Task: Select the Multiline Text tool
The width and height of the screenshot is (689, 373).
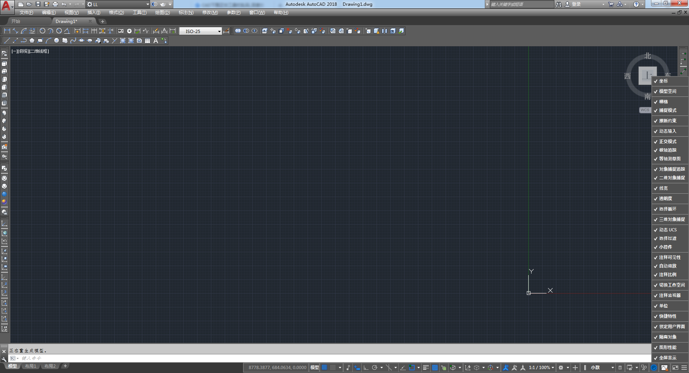Action: [156, 41]
